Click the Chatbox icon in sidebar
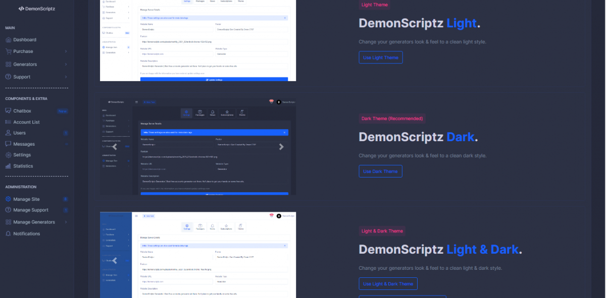This screenshot has height=298, width=606. pos(9,111)
